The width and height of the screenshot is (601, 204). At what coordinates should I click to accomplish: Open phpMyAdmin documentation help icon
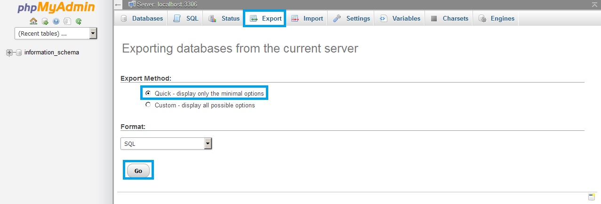[x=56, y=21]
